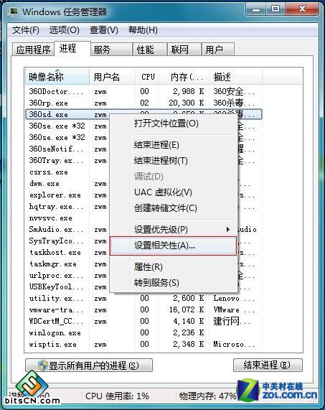Sort by 描述 column header

(235, 77)
